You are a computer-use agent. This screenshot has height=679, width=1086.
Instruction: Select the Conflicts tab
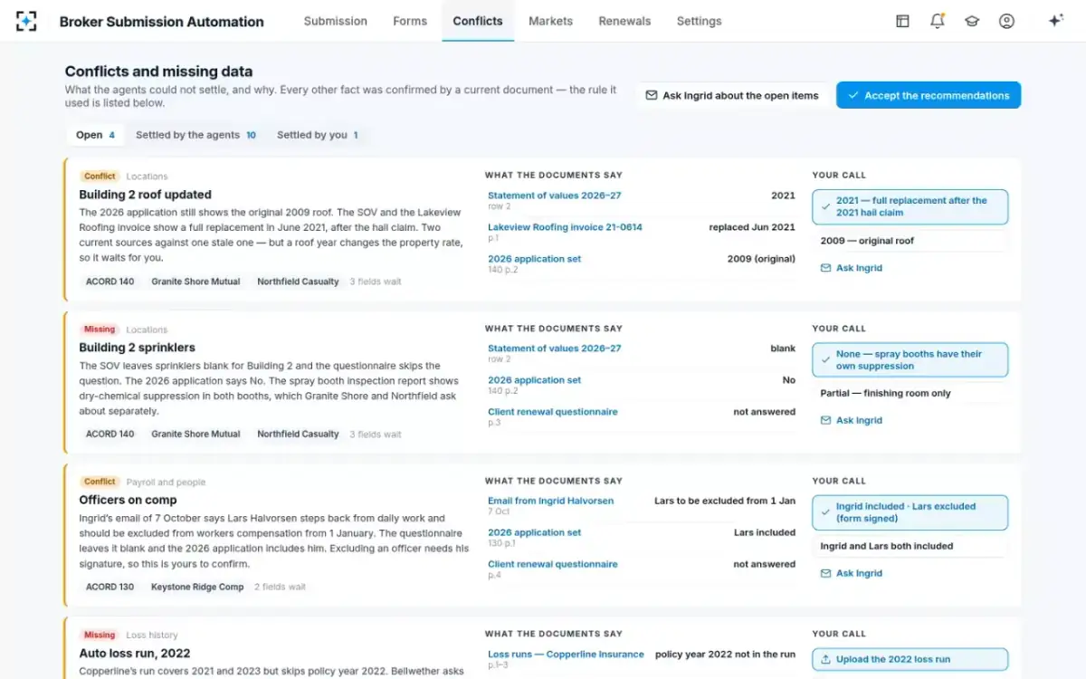click(x=478, y=21)
